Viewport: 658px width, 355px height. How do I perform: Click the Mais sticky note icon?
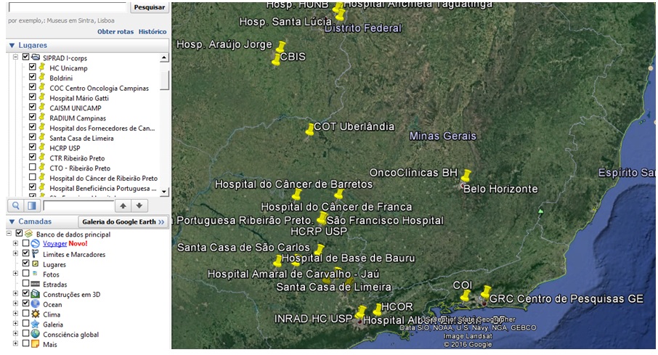[36, 344]
